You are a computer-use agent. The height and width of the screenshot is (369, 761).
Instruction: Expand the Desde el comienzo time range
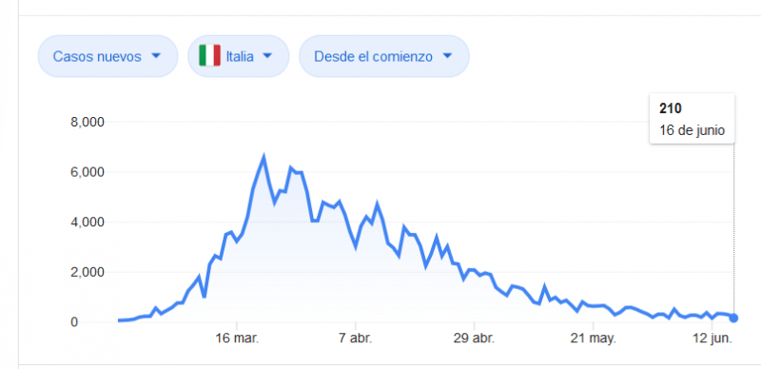click(x=384, y=56)
